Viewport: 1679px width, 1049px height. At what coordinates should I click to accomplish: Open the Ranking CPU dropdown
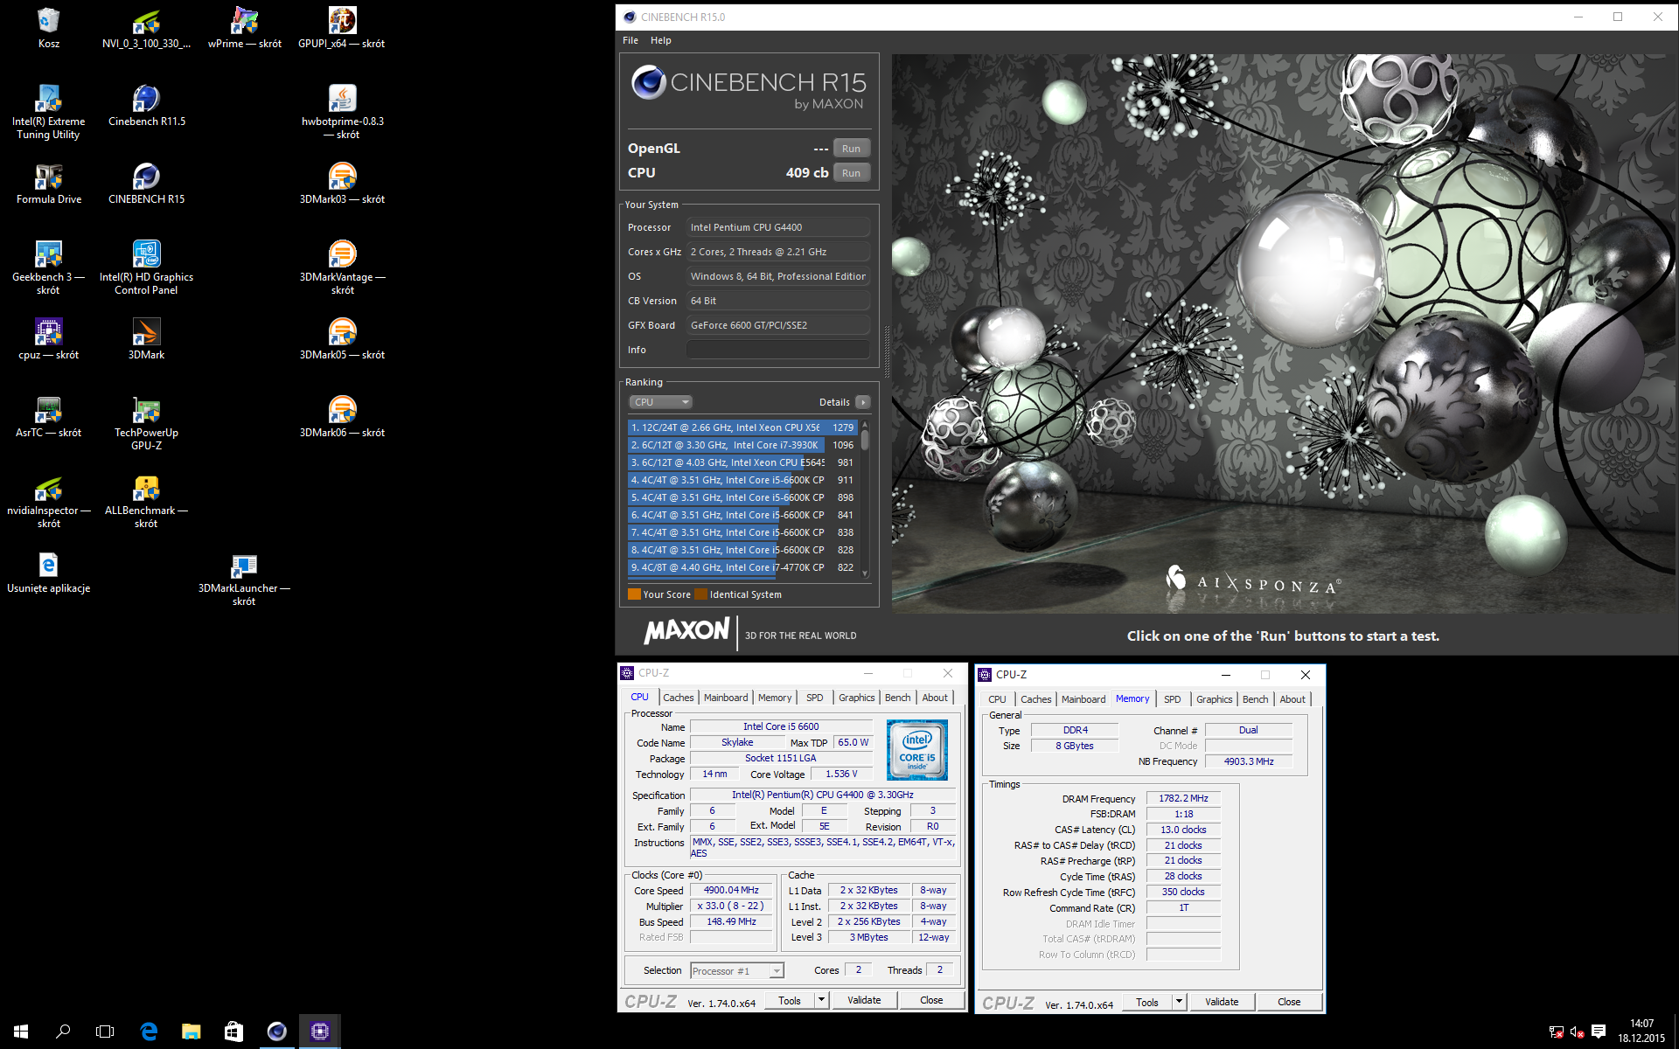[660, 402]
